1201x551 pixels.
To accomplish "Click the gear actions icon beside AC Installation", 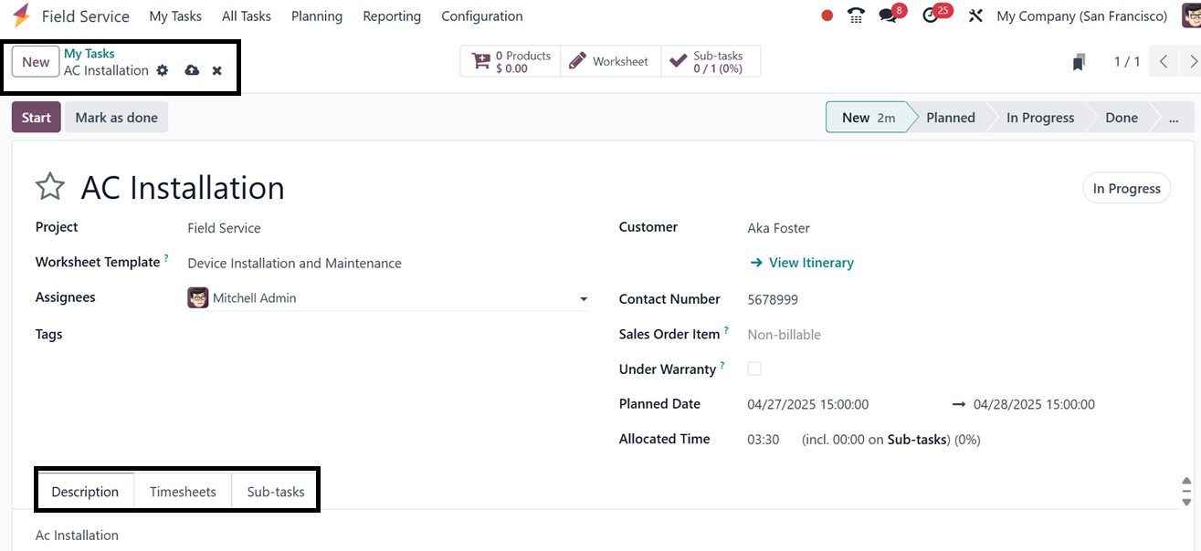I will (163, 70).
